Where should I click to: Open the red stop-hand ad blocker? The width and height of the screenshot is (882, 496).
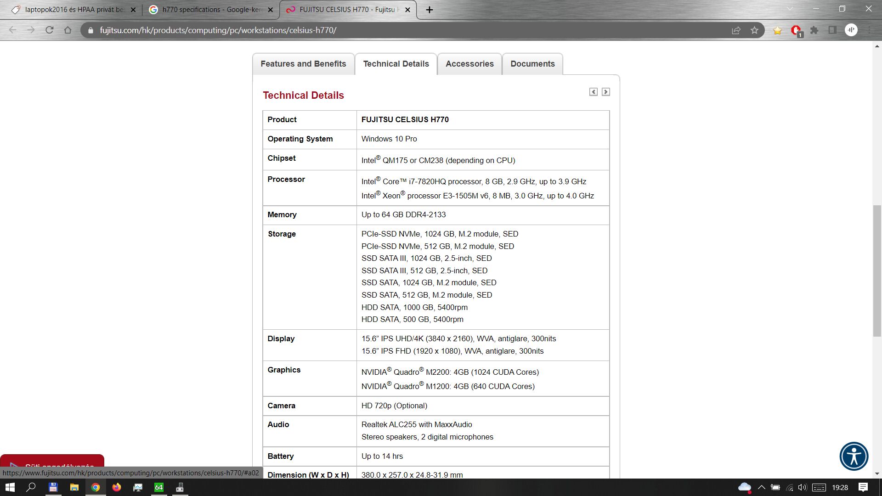(x=796, y=30)
